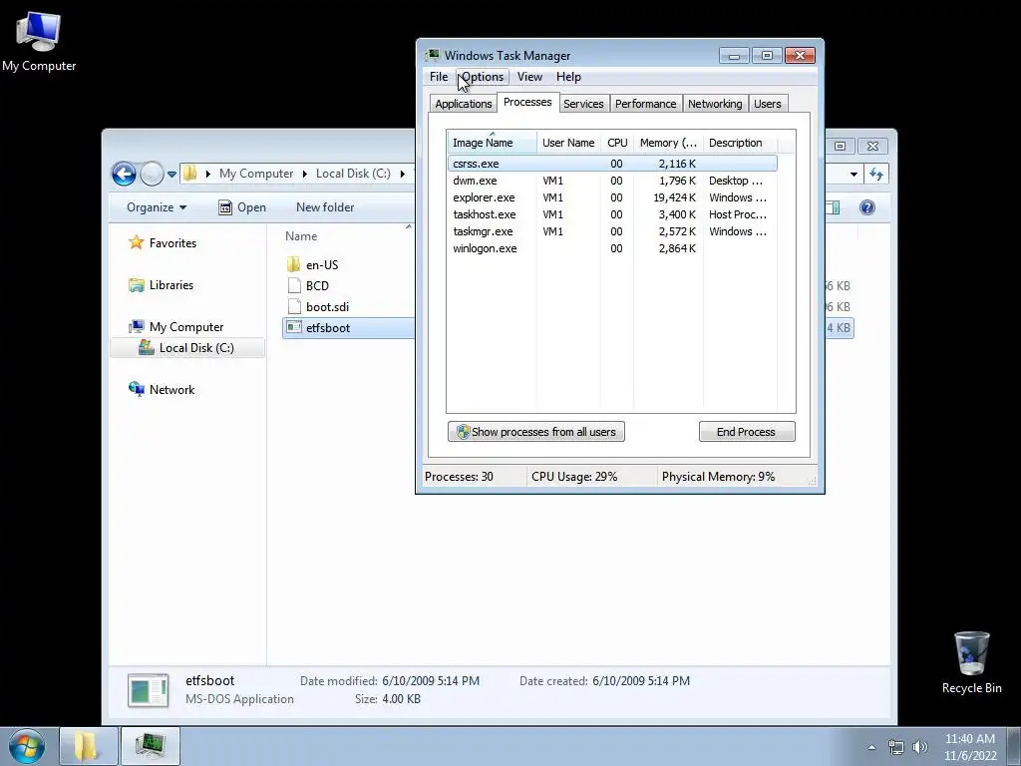1021x766 pixels.
Task: Switch to the Services tab
Action: (583, 104)
